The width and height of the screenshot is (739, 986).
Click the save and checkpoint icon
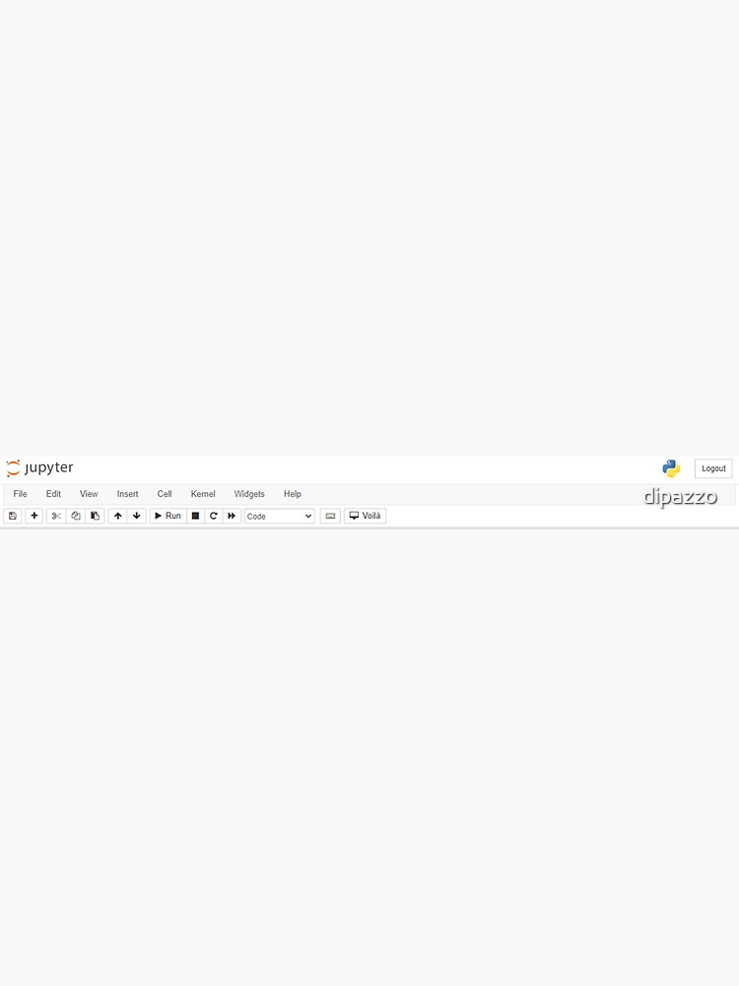pyautogui.click(x=13, y=516)
